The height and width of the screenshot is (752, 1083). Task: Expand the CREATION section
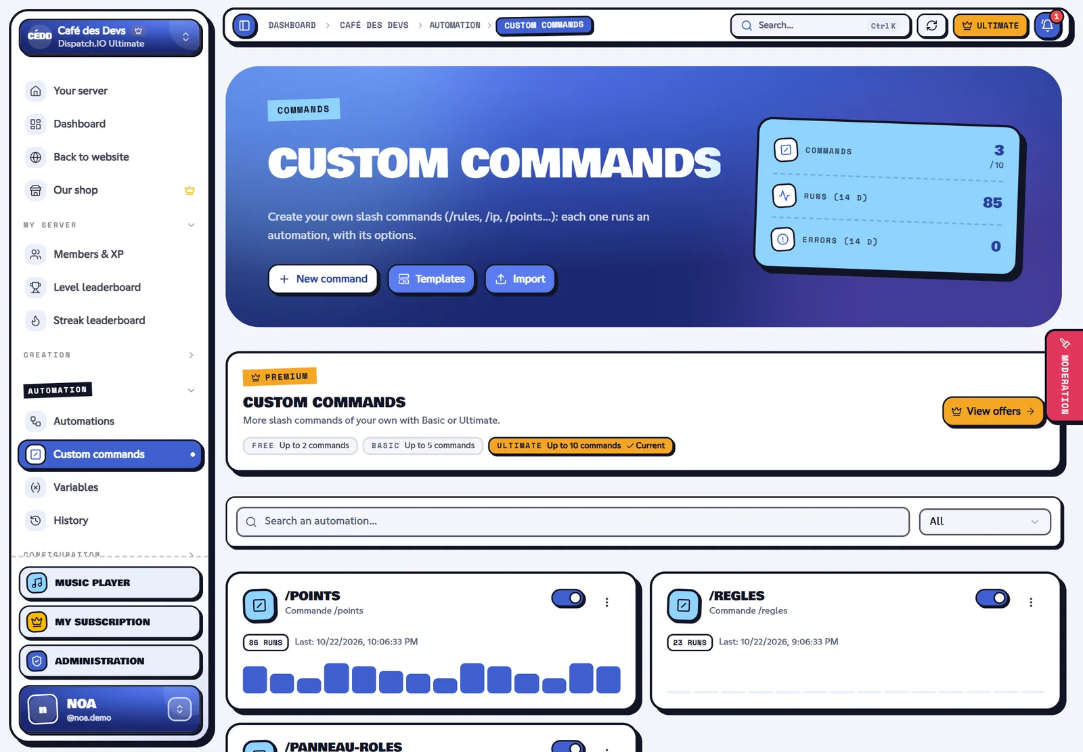point(191,355)
